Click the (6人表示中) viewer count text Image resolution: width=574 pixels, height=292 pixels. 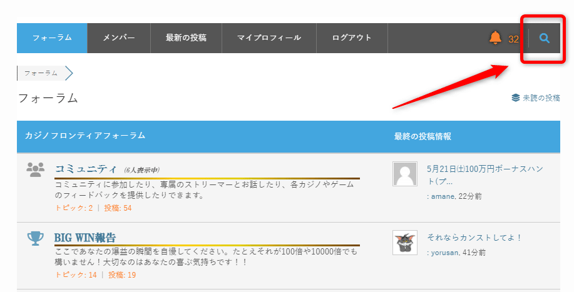click(x=141, y=170)
